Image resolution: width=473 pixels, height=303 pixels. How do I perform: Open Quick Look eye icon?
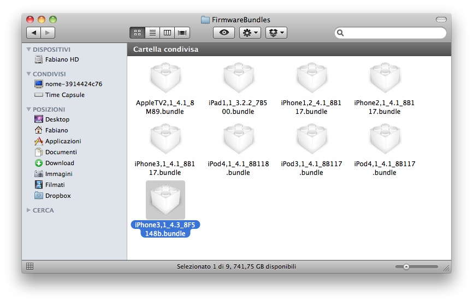[x=223, y=33]
